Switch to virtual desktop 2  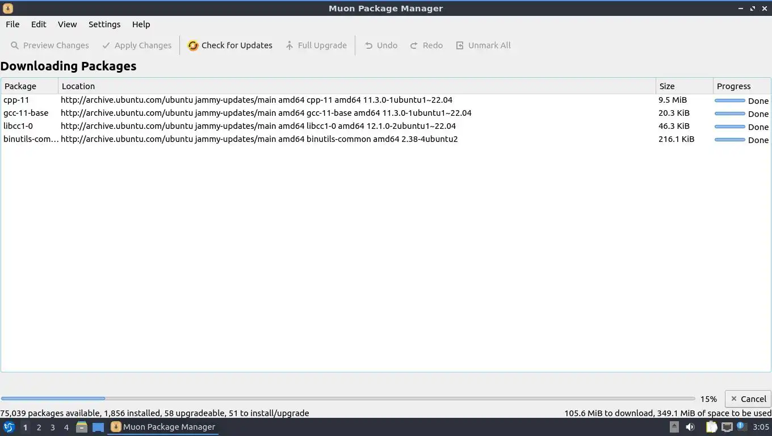[x=39, y=427]
